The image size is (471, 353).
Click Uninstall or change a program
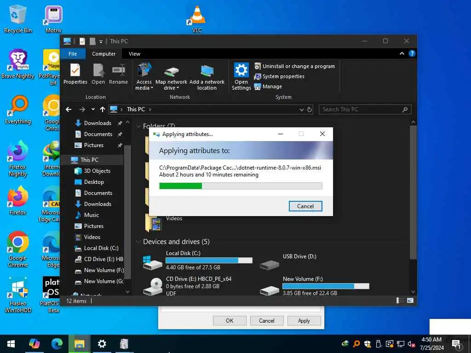[x=294, y=66]
